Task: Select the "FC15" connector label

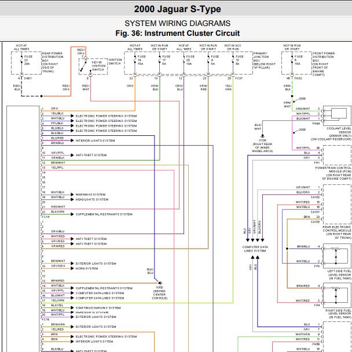Action: [x=46, y=320]
